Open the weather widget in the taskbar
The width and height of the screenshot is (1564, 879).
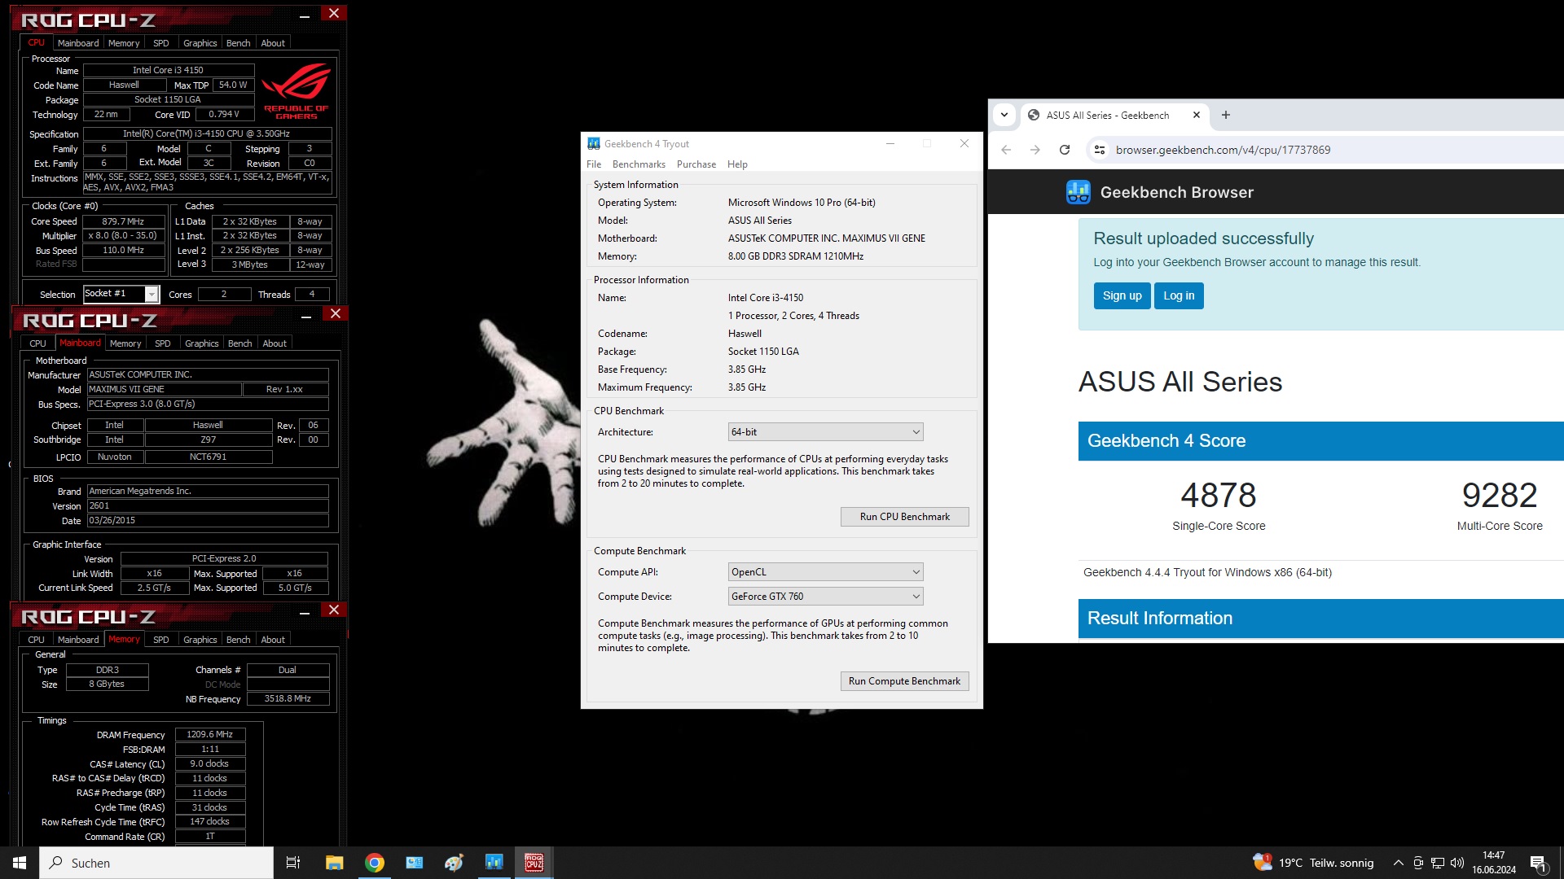click(1313, 863)
